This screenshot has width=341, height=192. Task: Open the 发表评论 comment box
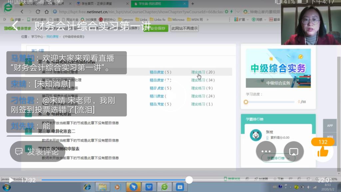tap(37, 152)
